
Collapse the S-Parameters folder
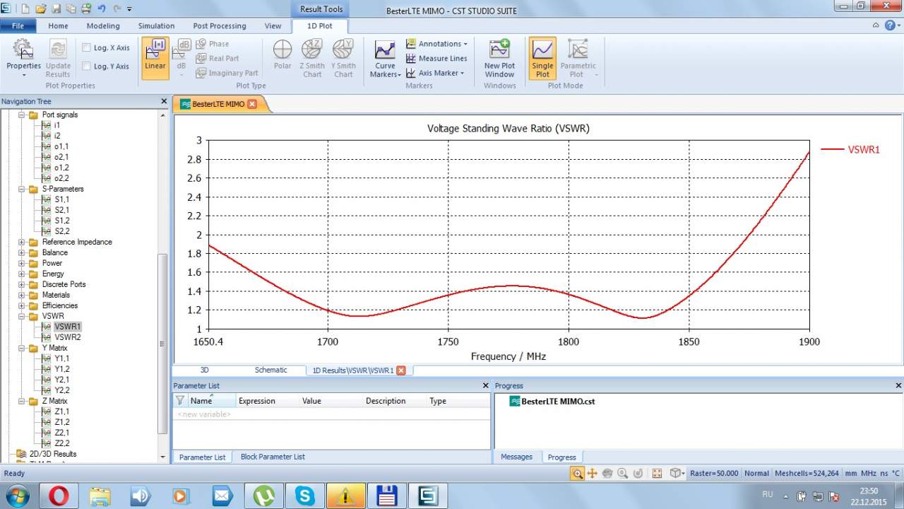21,189
